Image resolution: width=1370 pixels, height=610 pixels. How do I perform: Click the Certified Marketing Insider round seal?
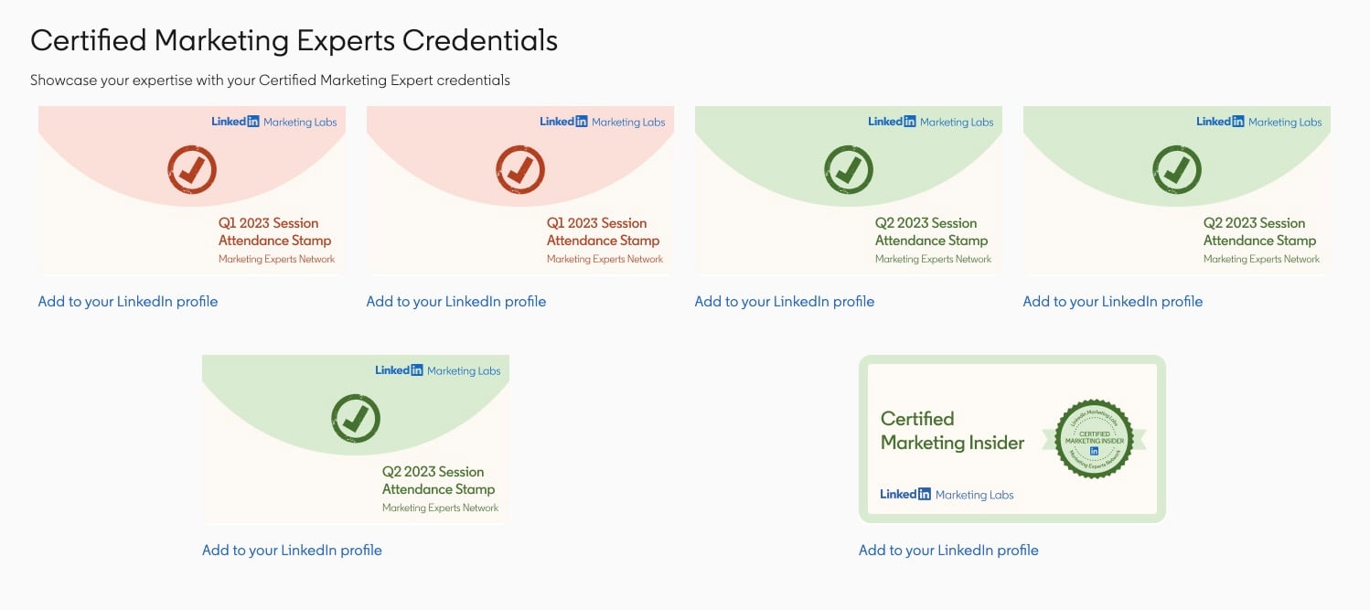click(x=1094, y=439)
